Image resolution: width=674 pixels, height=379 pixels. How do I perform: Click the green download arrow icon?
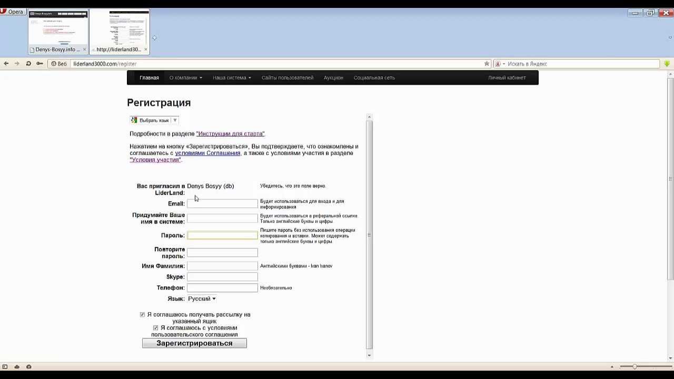[x=667, y=64]
